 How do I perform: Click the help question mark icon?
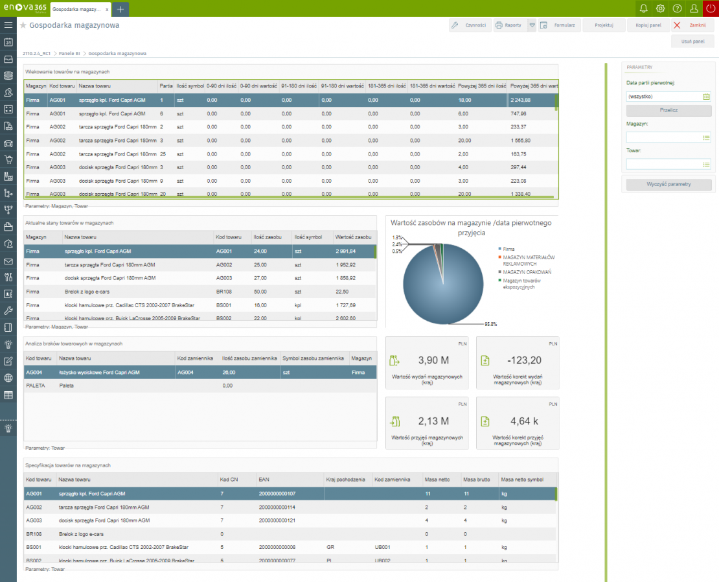click(x=677, y=8)
